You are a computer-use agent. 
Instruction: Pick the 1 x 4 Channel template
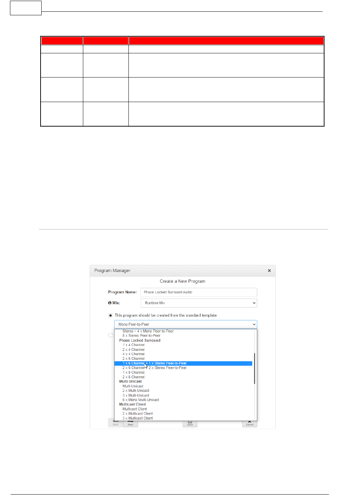134,345
